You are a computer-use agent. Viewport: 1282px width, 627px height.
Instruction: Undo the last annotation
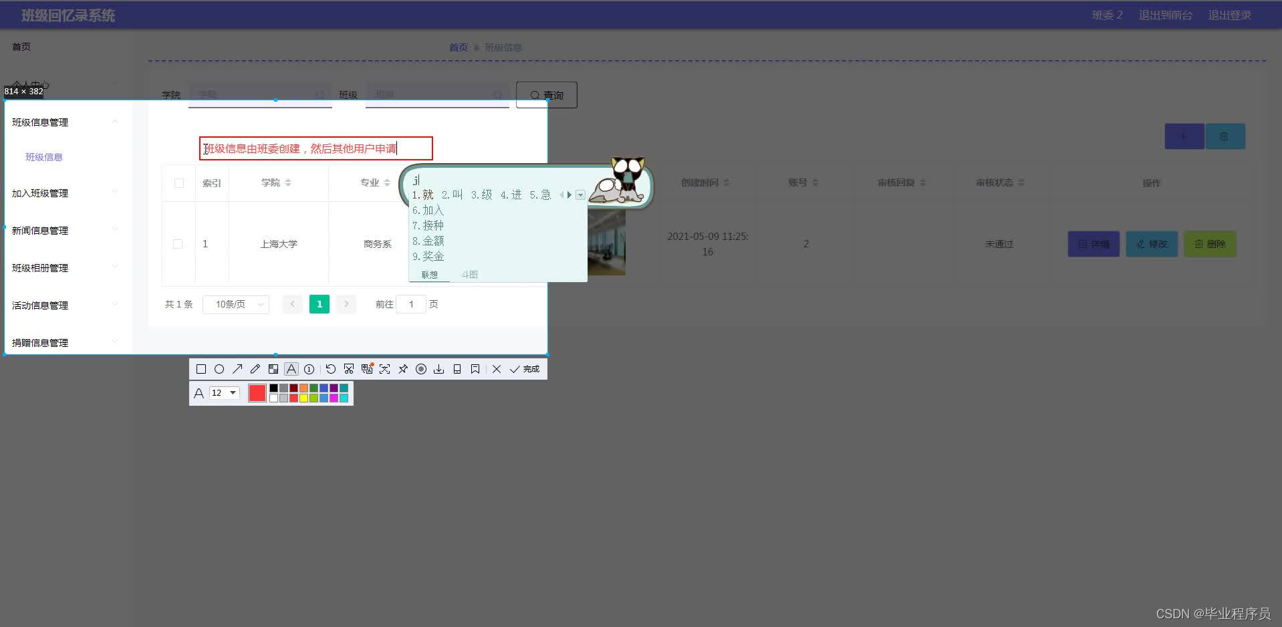331,369
